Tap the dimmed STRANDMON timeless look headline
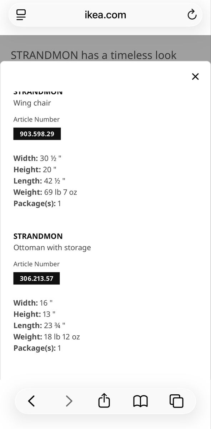The width and height of the screenshot is (211, 429). 94,55
